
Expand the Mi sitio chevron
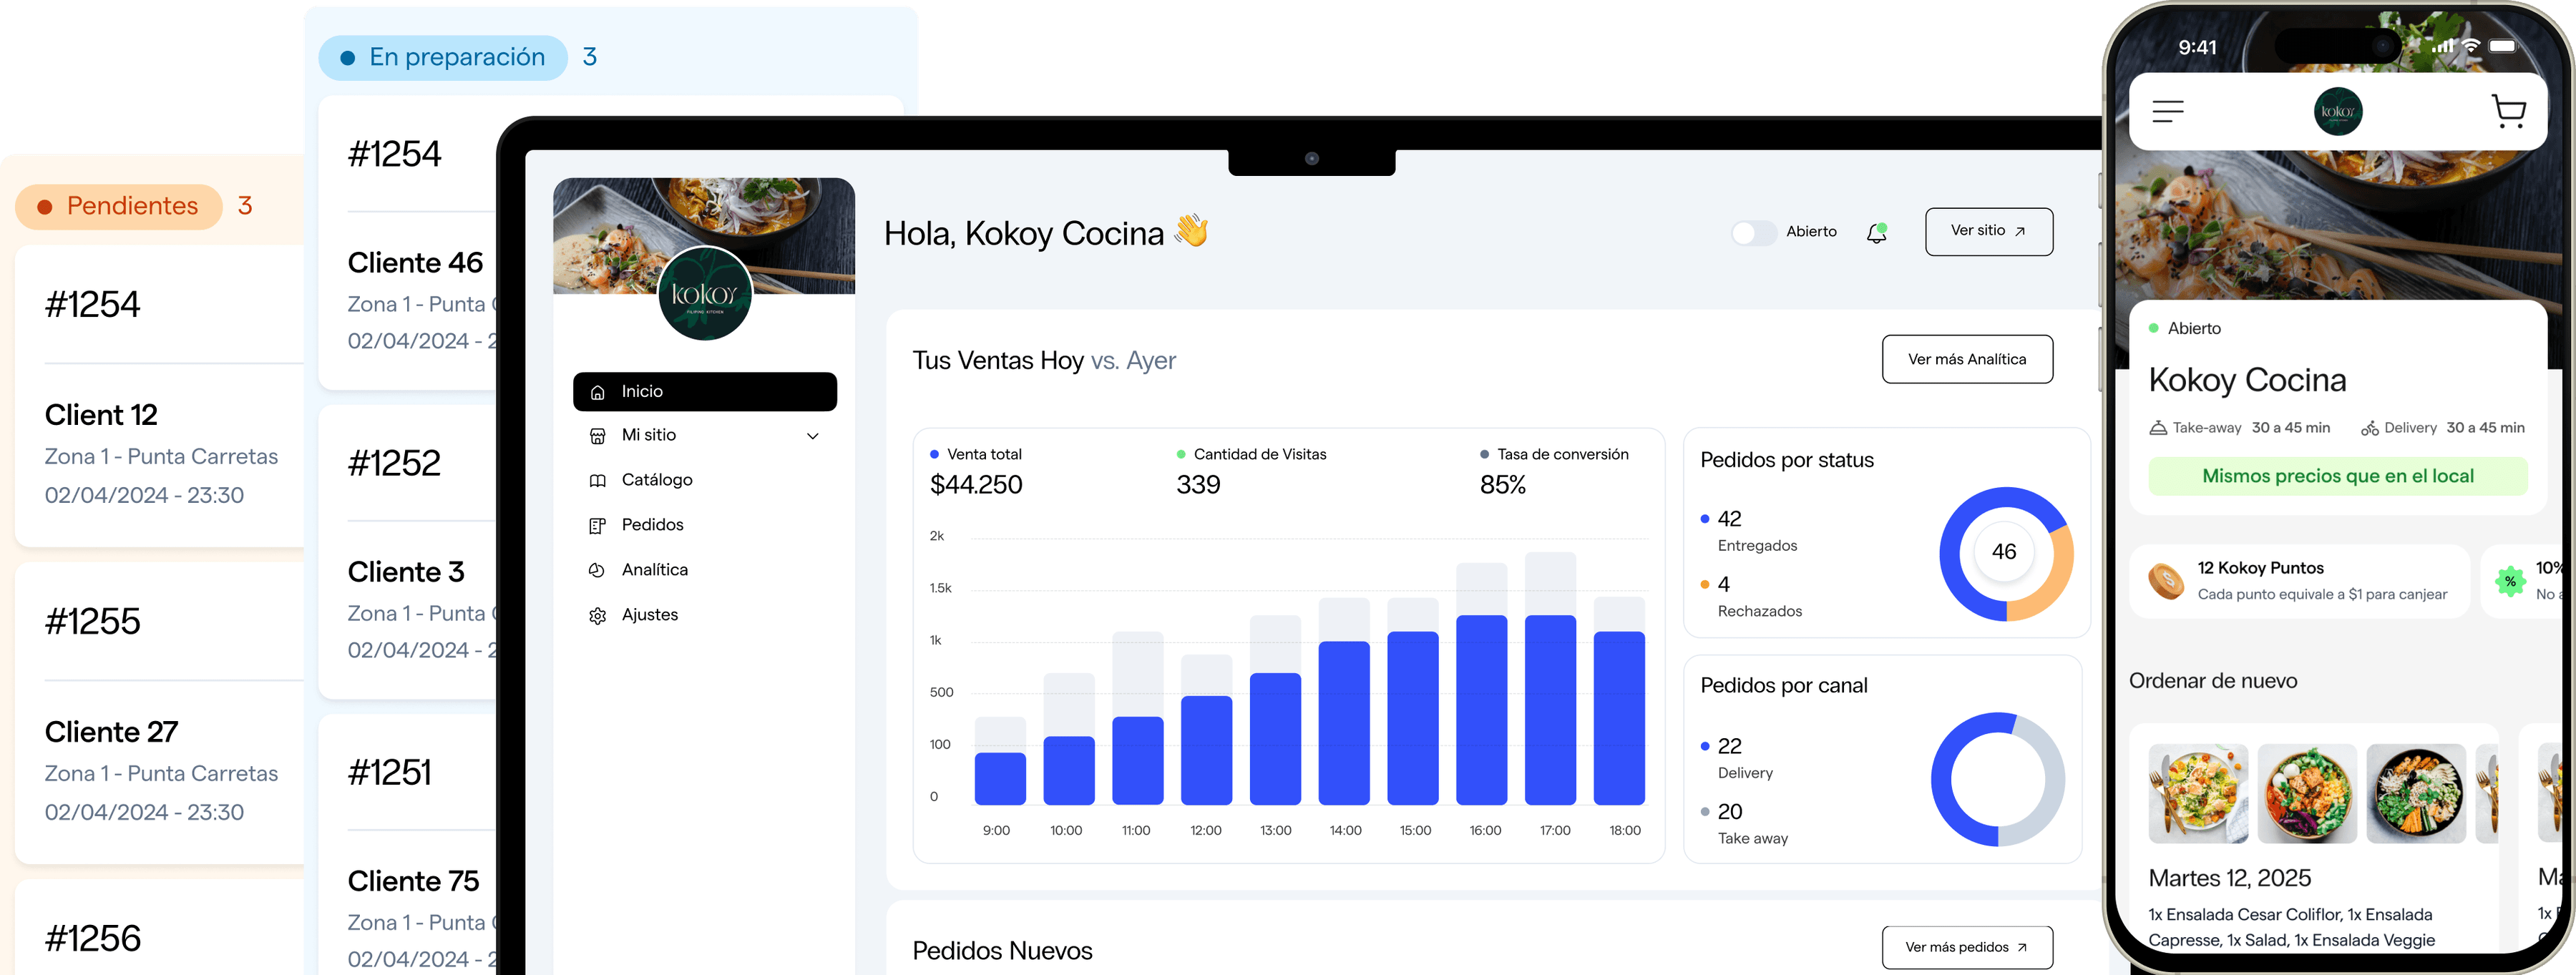[x=812, y=436]
